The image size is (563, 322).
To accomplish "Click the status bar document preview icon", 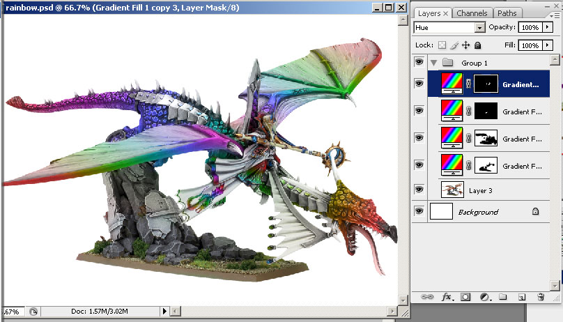I will (33, 312).
